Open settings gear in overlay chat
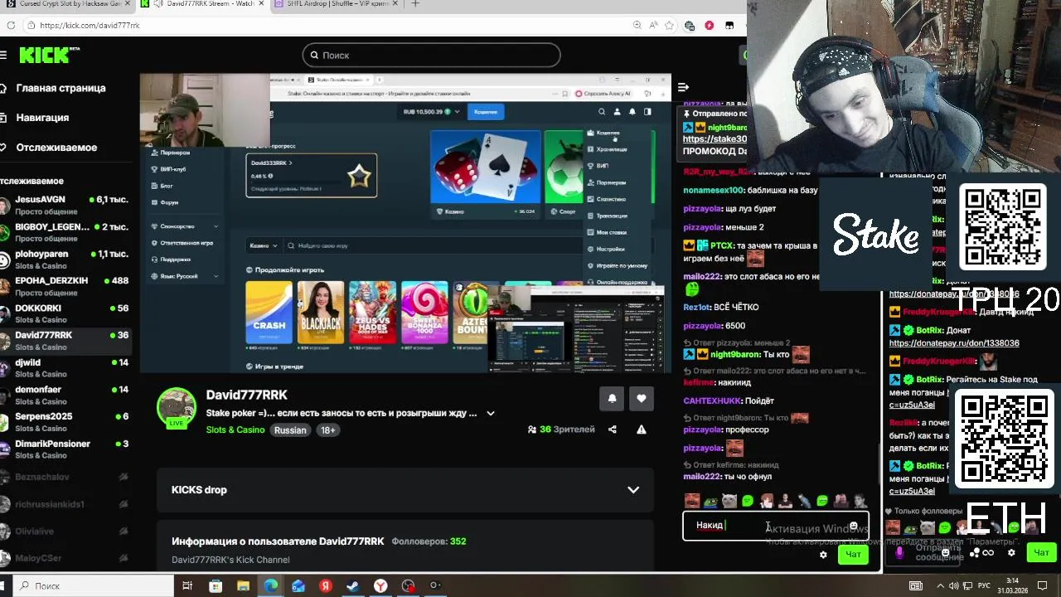Image resolution: width=1061 pixels, height=597 pixels. pos(1011,552)
